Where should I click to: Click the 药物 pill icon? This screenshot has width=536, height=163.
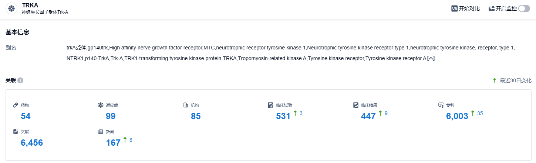click(16, 105)
